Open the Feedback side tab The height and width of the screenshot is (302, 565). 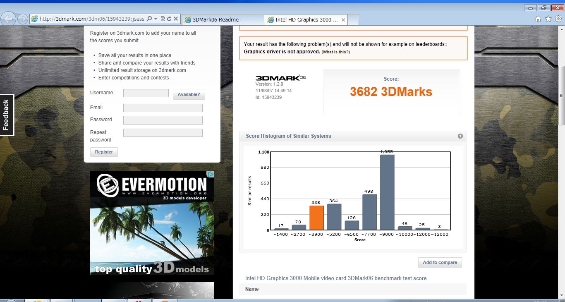(x=7, y=115)
